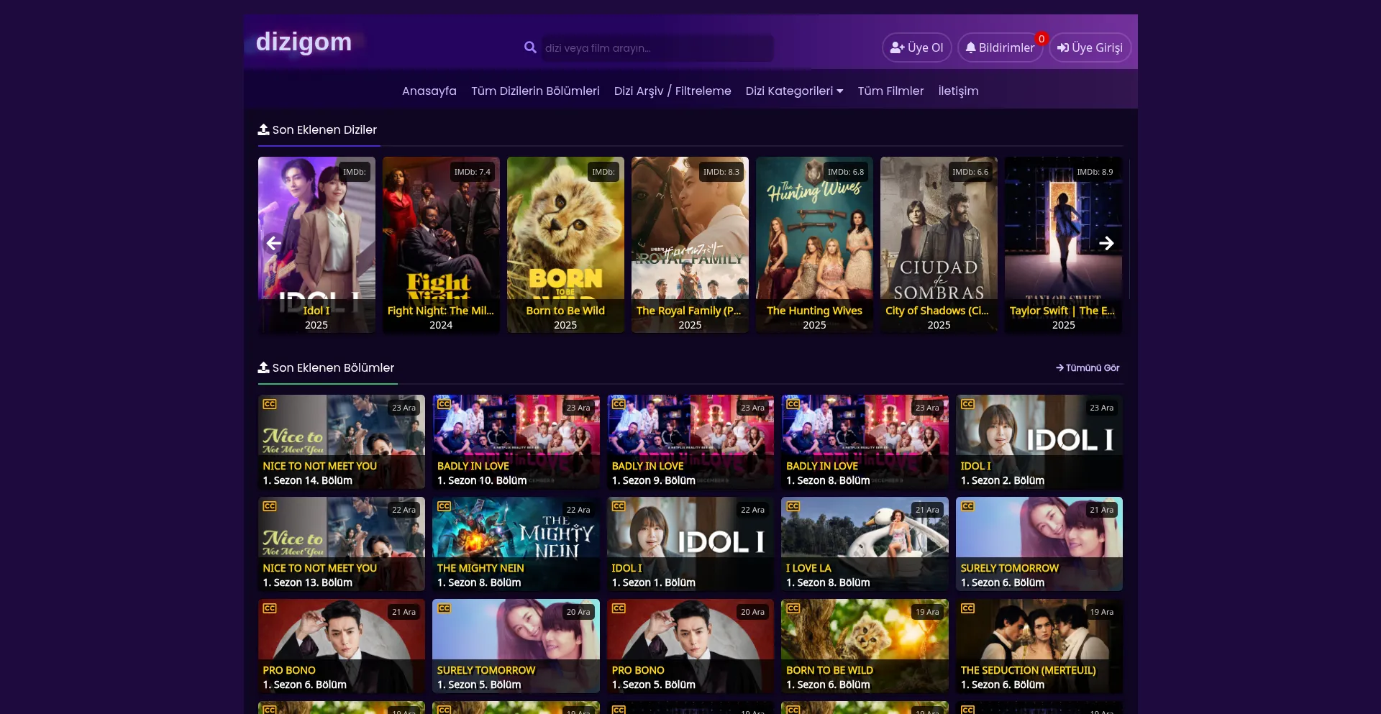Click the CC icon on IDOL I Sezon 2 card

coord(968,404)
